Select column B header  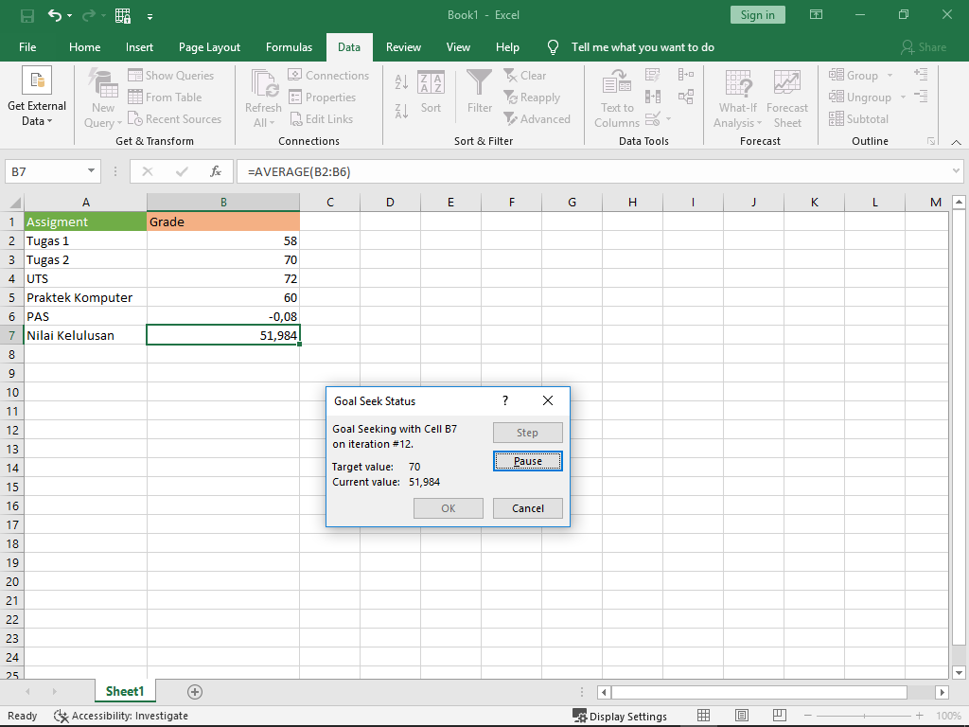(223, 203)
